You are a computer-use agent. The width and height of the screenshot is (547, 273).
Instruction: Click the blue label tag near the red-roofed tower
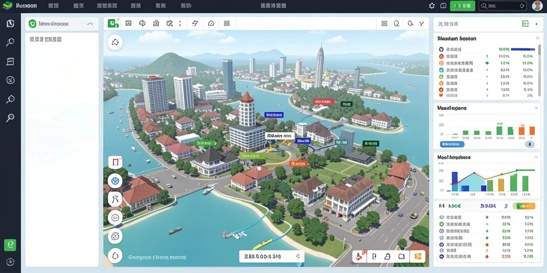pyautogui.click(x=274, y=114)
